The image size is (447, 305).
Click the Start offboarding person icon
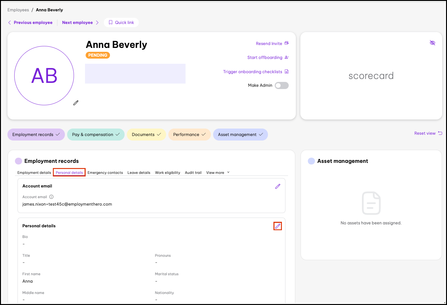(287, 57)
